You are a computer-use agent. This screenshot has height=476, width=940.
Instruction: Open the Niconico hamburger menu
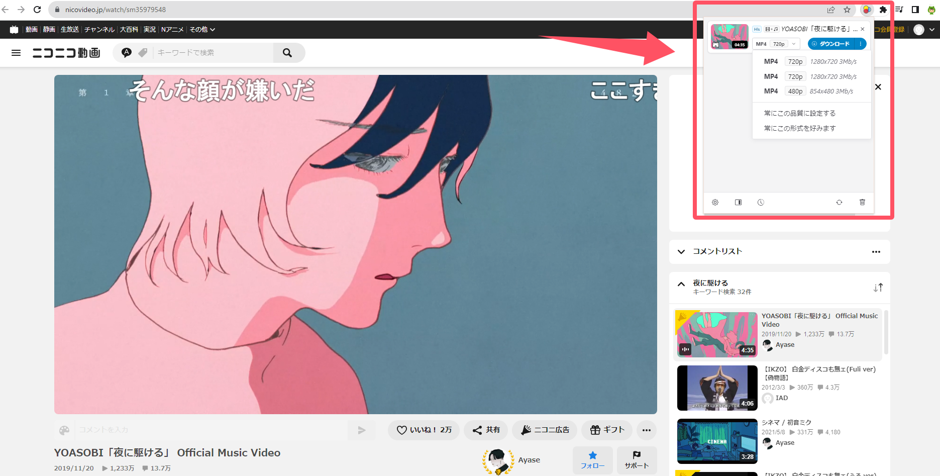point(16,52)
